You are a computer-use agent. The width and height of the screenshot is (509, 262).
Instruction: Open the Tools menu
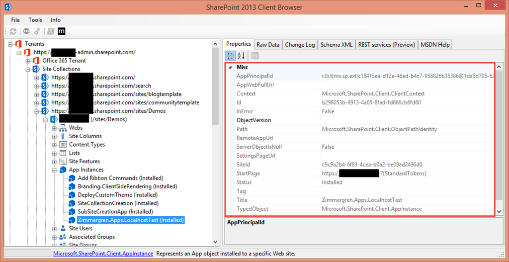tap(35, 20)
